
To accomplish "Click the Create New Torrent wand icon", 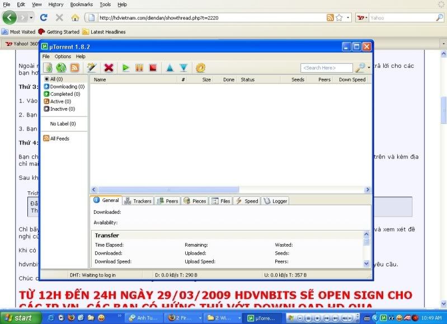I will (92, 68).
